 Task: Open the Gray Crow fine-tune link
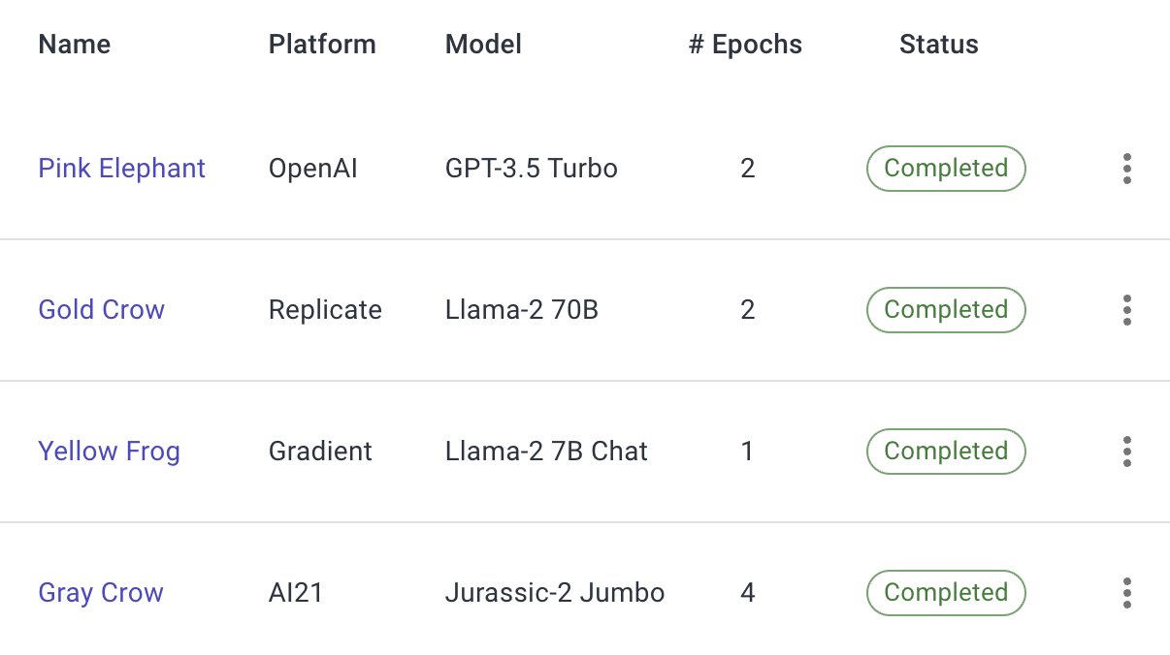coord(101,593)
